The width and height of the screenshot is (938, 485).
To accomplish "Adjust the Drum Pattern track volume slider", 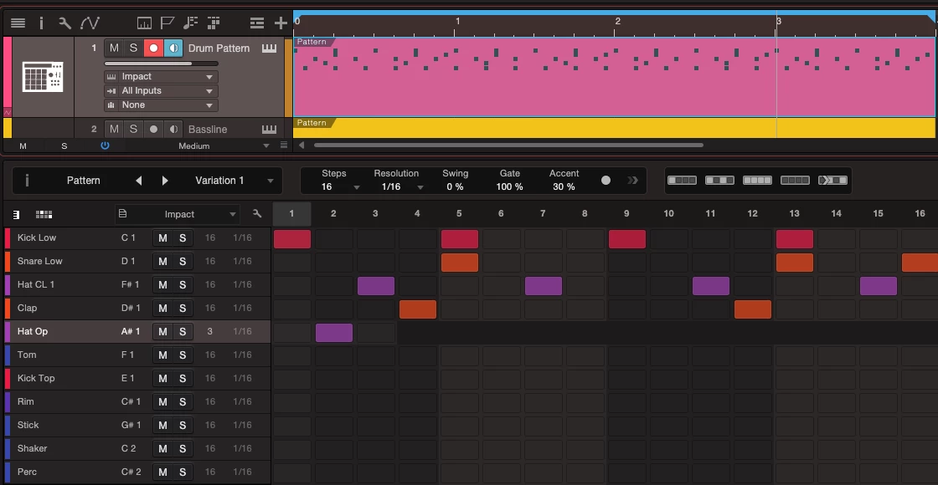I will (x=159, y=63).
